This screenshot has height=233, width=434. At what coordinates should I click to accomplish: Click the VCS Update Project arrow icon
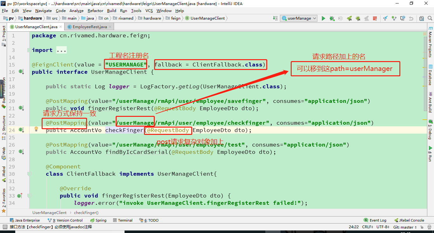click(385, 18)
